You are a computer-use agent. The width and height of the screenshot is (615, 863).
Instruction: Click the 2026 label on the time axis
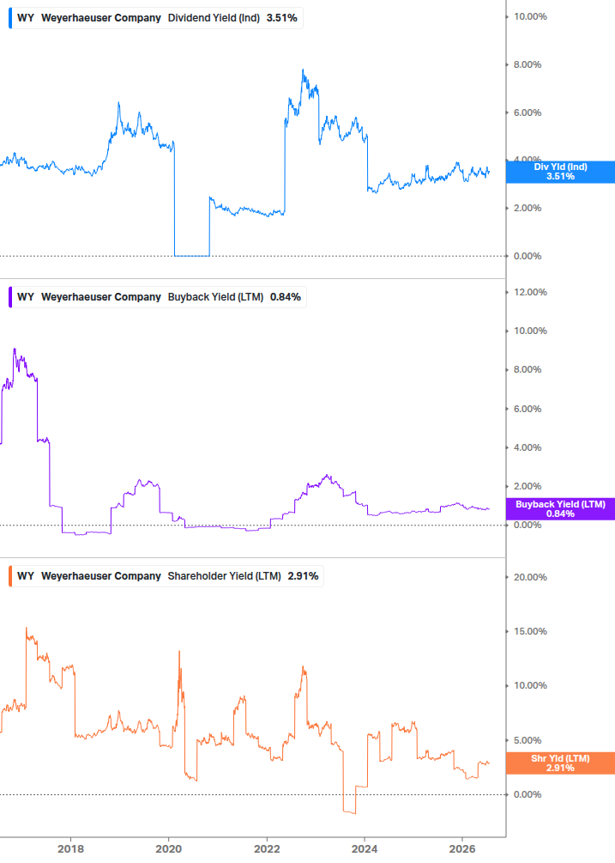463,848
